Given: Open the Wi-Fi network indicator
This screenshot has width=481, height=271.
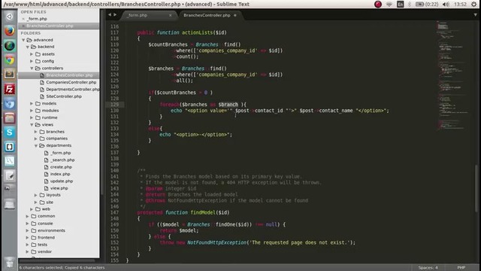Looking at the screenshot, I should click(x=389, y=5).
